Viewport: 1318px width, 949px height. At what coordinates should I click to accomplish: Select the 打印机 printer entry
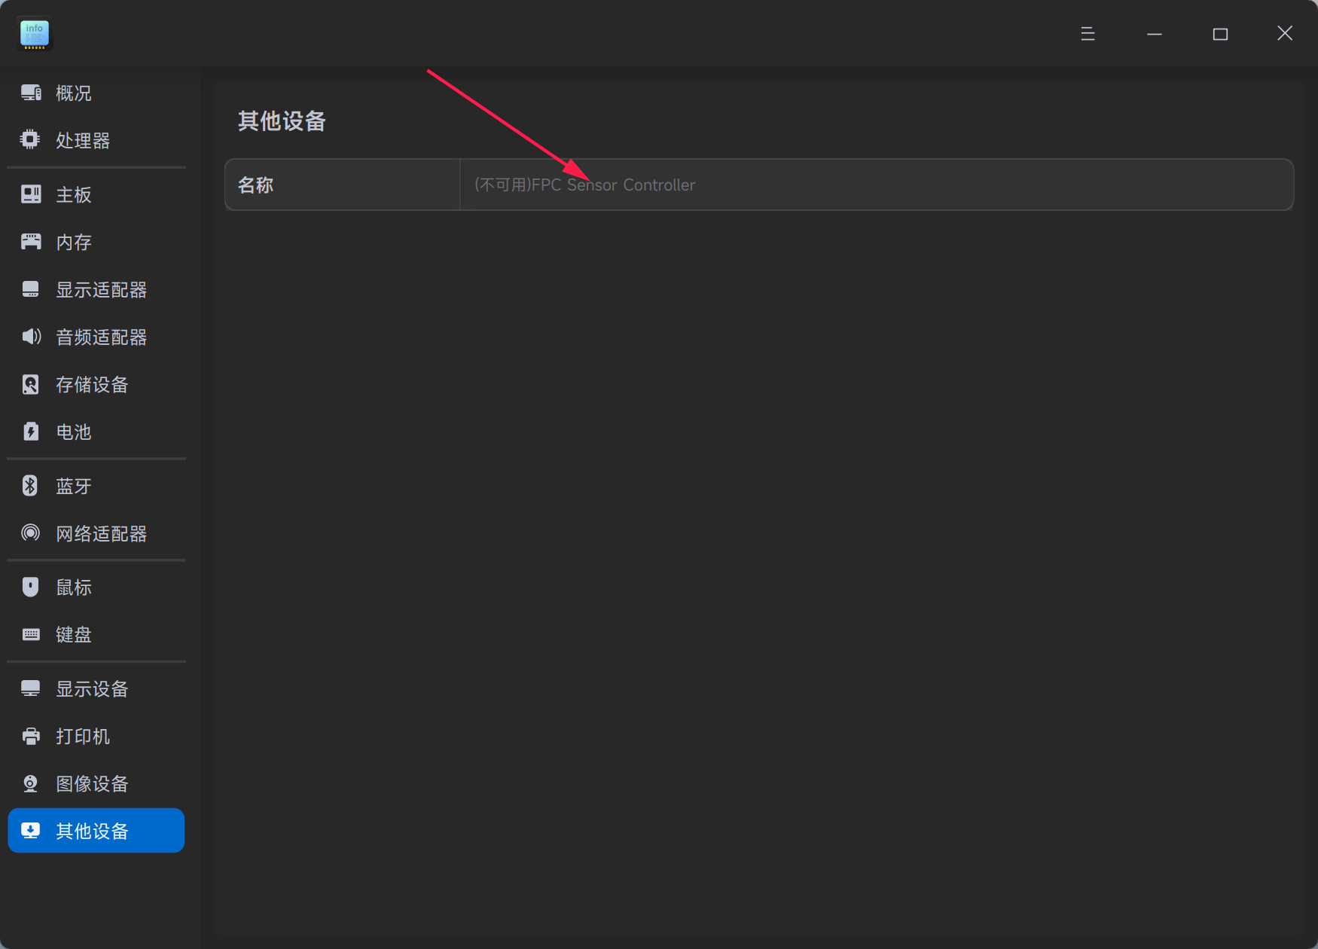pos(84,737)
